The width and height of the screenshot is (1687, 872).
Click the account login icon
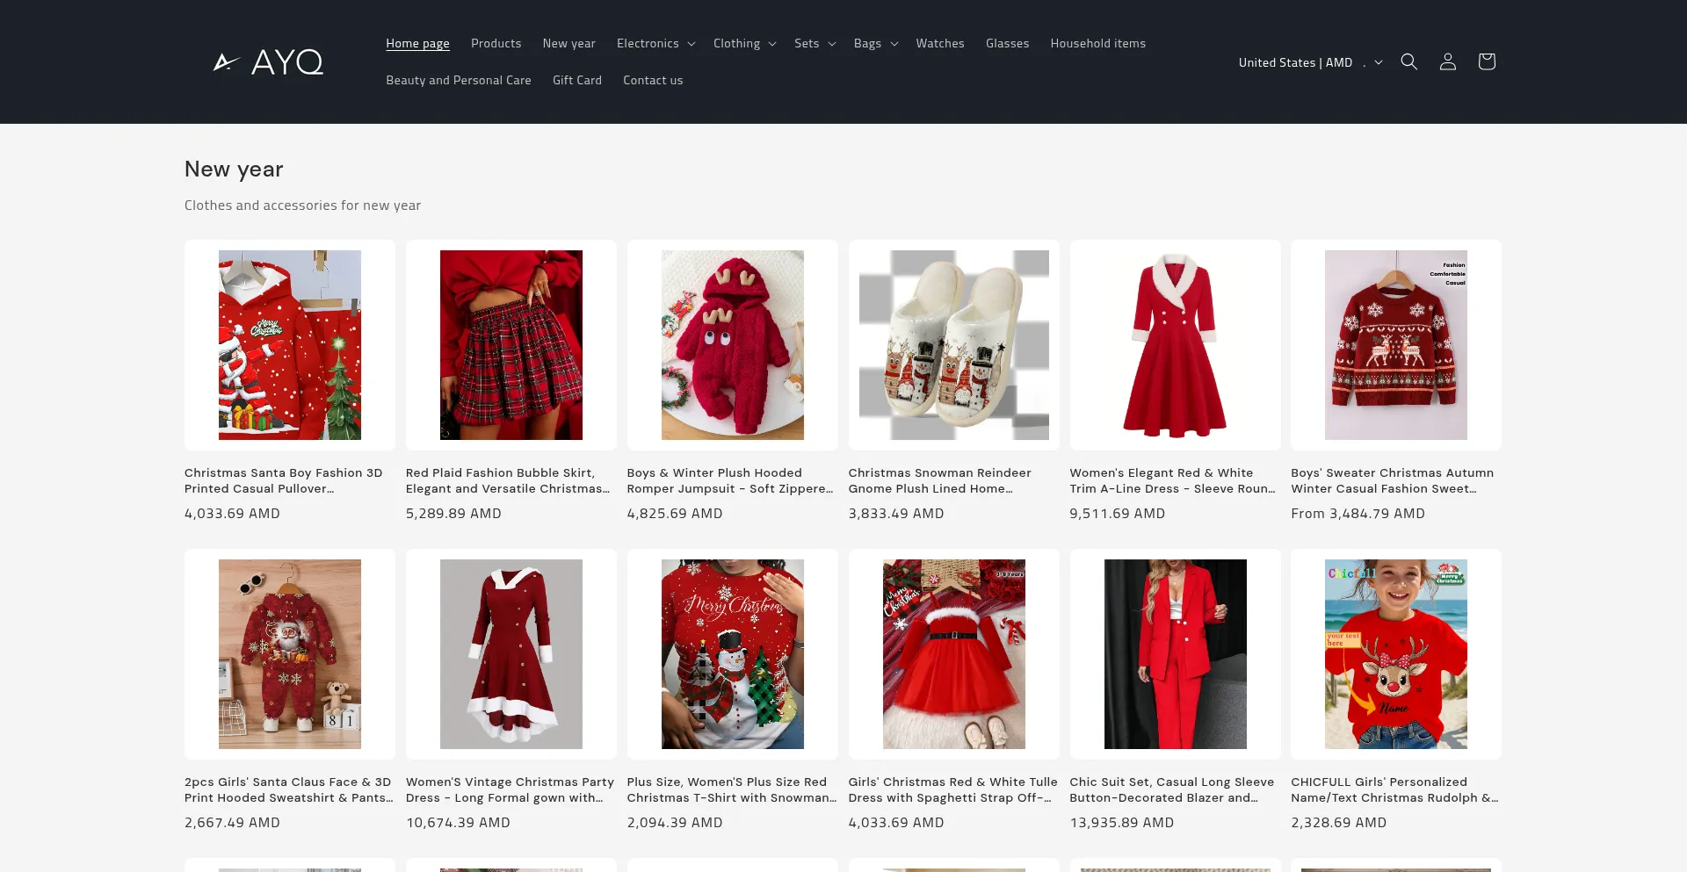click(1447, 61)
